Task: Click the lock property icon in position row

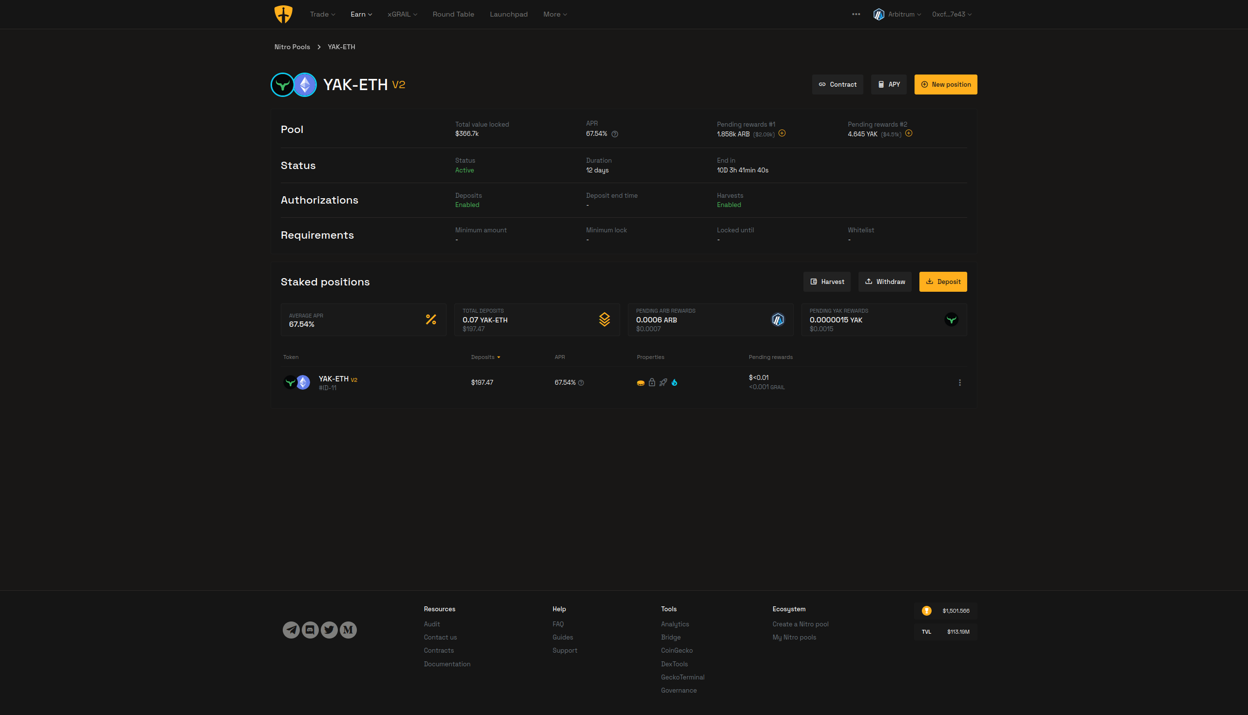Action: click(652, 382)
